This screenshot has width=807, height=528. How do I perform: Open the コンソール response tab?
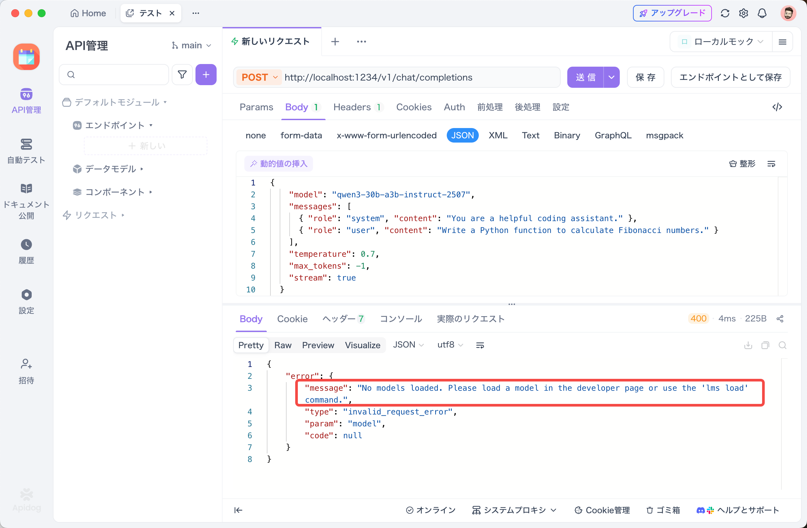tap(401, 318)
